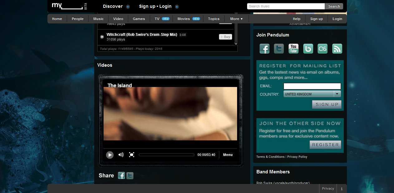Click the Total plays status text
Viewport: 394px width, 193px height.
coord(131,49)
